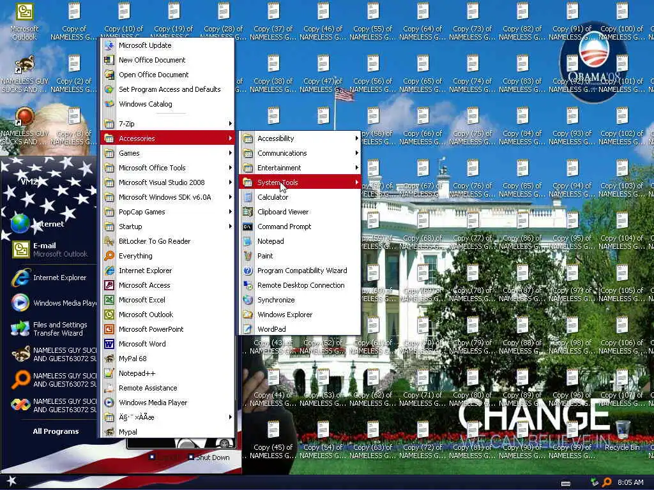Select Copy (100) of NAMELESS G desktop file
This screenshot has width=654, height=490.
click(622, 22)
